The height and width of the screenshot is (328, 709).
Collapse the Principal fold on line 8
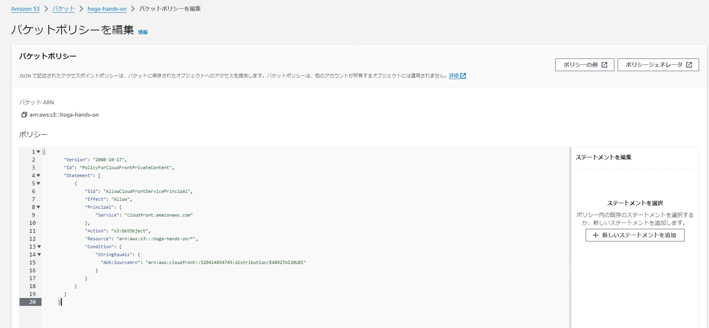38,207
